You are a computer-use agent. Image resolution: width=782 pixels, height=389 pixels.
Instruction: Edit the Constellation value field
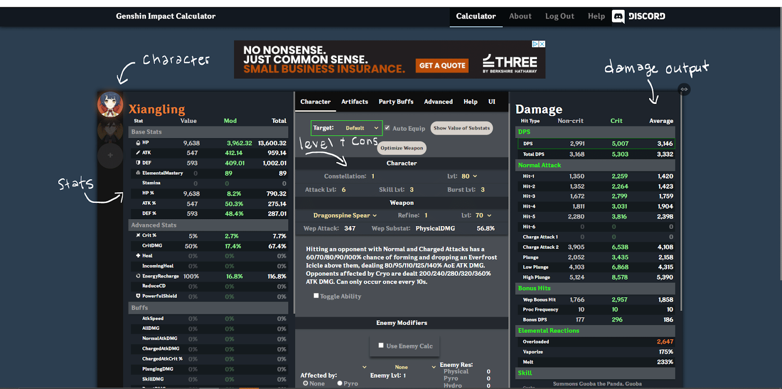[x=373, y=176]
